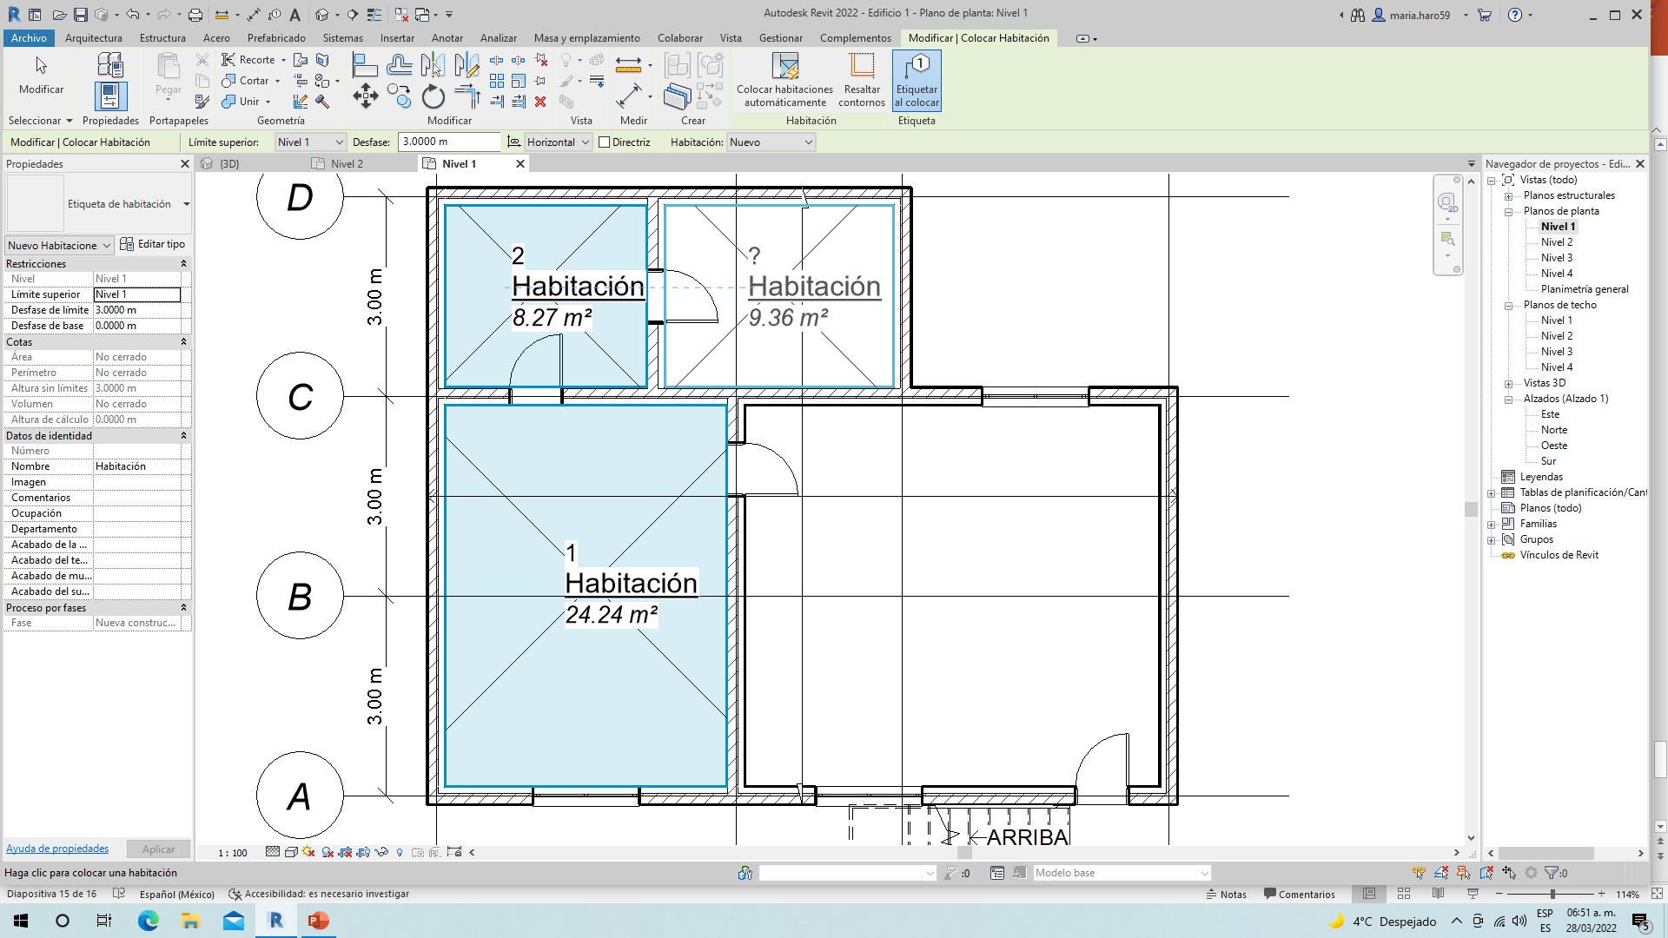Click Colocar habitaciones automáticamente
The width and height of the screenshot is (1668, 938).
784,81
